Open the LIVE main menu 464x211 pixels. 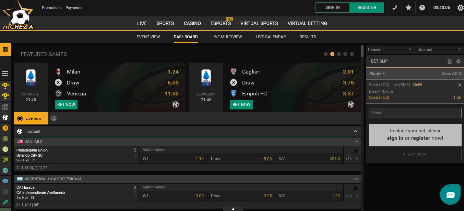click(x=142, y=23)
